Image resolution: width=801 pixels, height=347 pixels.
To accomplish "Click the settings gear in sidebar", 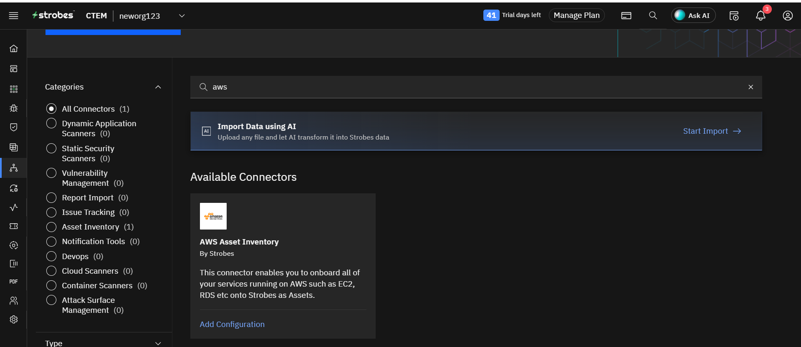I will [x=14, y=320].
